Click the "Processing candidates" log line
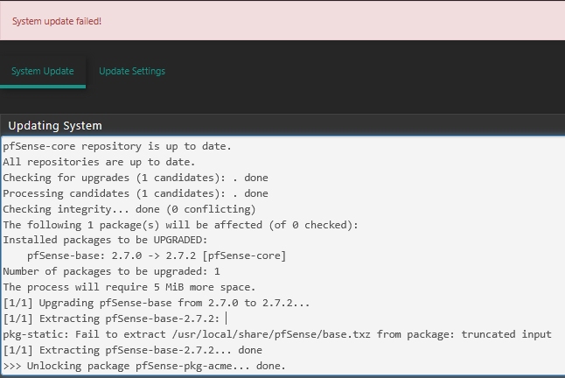Screen dimensions: 565x378 136,193
